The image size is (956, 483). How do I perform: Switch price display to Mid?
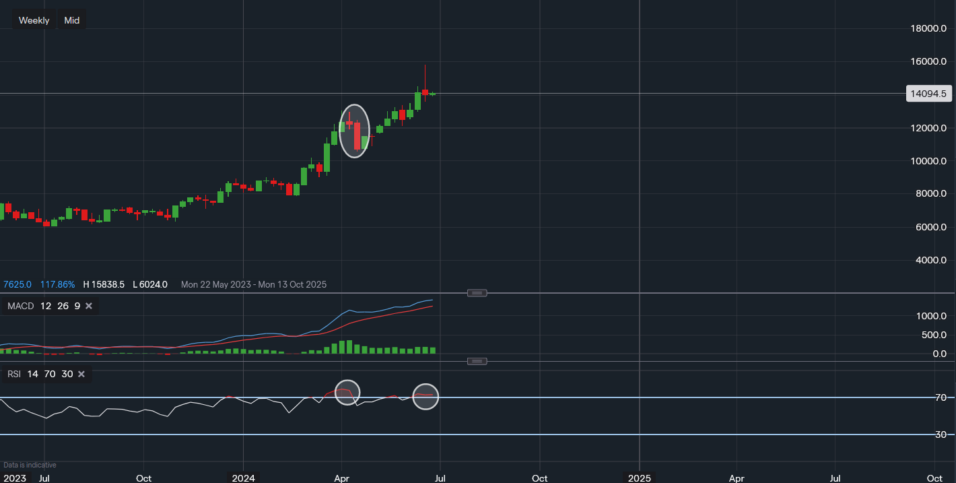pyautogui.click(x=71, y=20)
